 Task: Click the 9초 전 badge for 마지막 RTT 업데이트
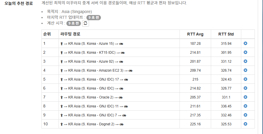click(x=94, y=18)
